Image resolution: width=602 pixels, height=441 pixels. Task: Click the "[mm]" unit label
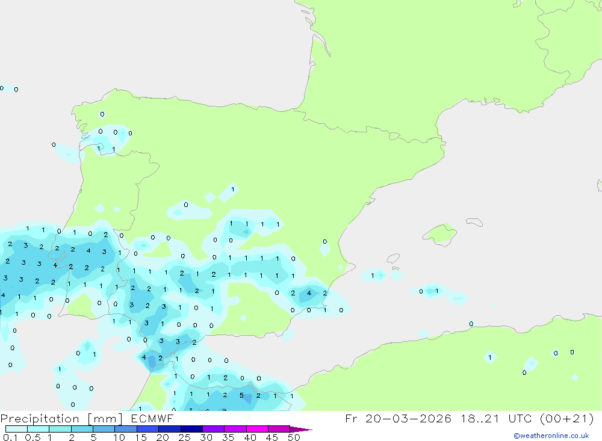[x=105, y=419]
